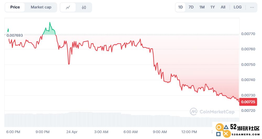Choose the 1Y time range

(212, 7)
